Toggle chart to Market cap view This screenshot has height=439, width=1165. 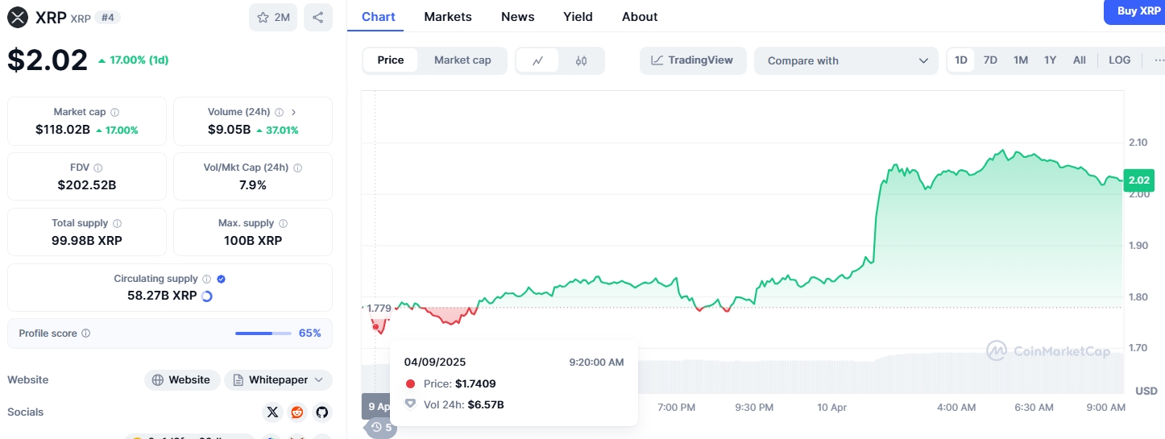pyautogui.click(x=462, y=60)
